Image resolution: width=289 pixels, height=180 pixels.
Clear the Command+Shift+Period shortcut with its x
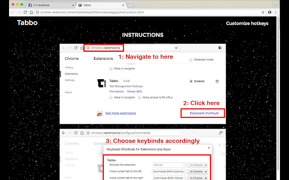point(185,178)
